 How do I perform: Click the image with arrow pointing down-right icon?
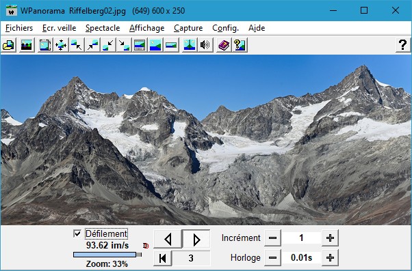click(x=124, y=45)
